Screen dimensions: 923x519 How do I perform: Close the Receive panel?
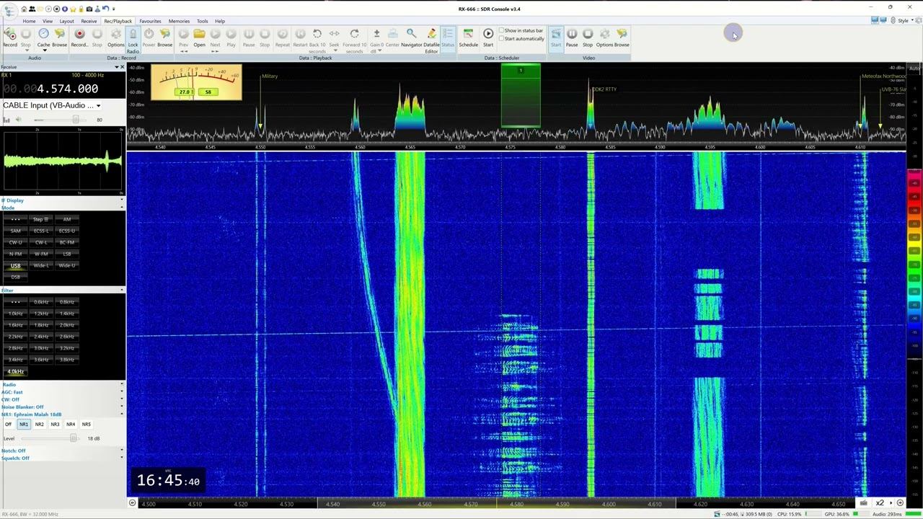[122, 67]
